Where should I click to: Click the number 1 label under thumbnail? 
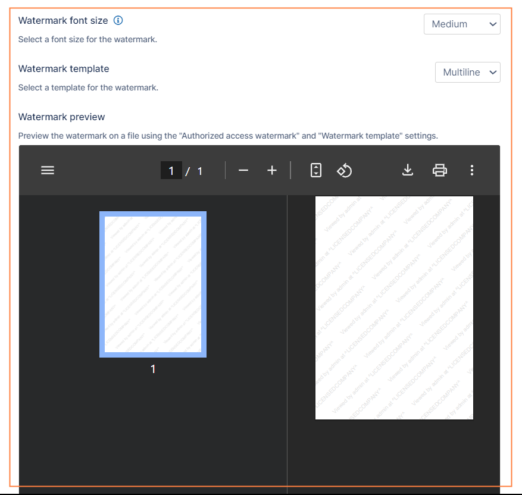153,369
